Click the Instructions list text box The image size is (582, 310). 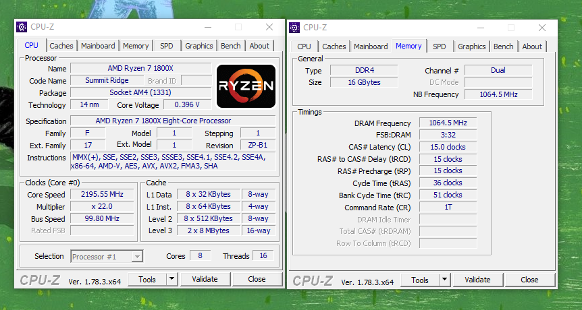(x=173, y=162)
